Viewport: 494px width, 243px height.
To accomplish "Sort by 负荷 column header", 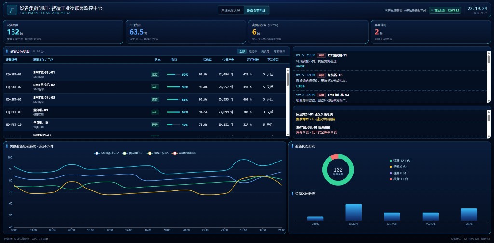I will [174, 59].
